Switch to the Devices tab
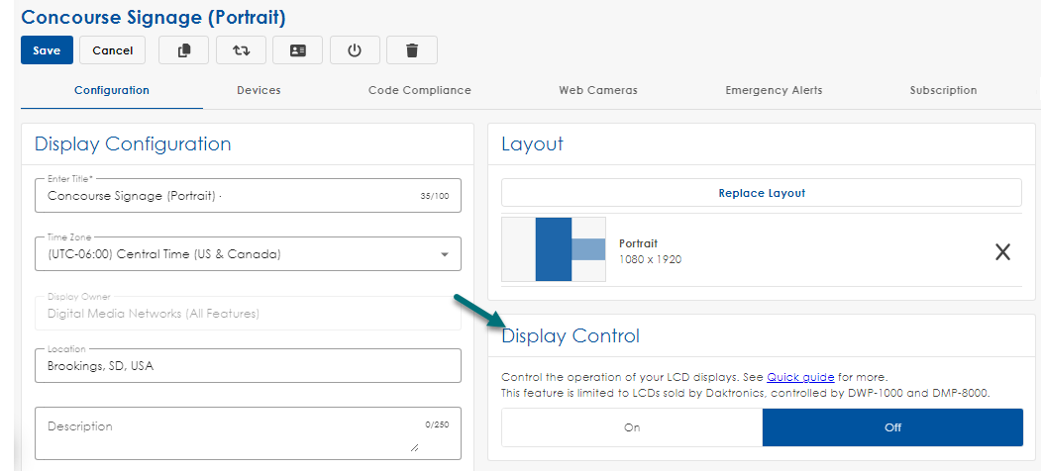 (259, 90)
